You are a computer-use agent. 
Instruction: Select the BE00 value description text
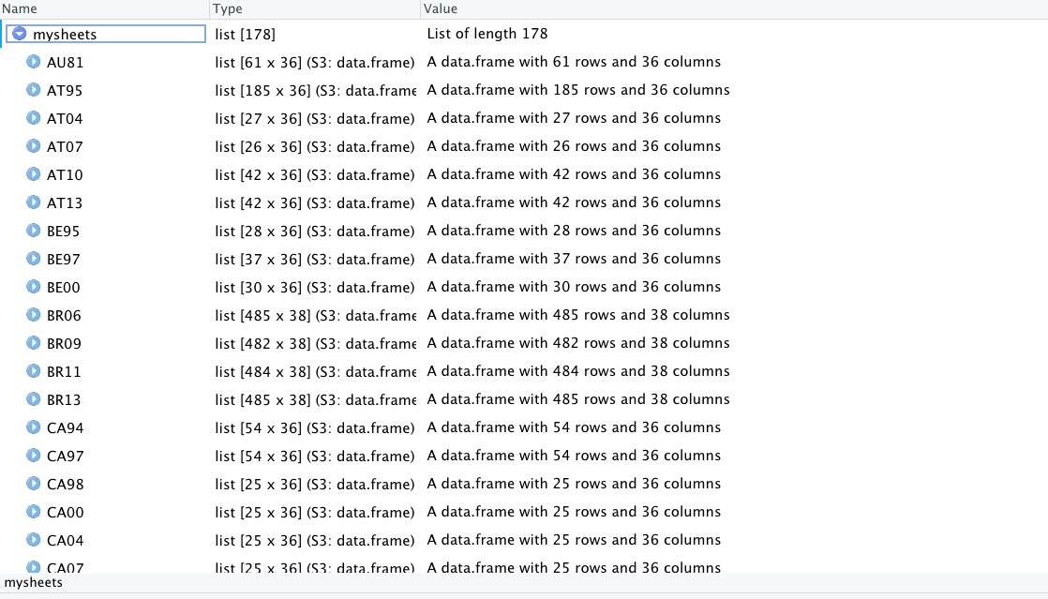tap(574, 288)
